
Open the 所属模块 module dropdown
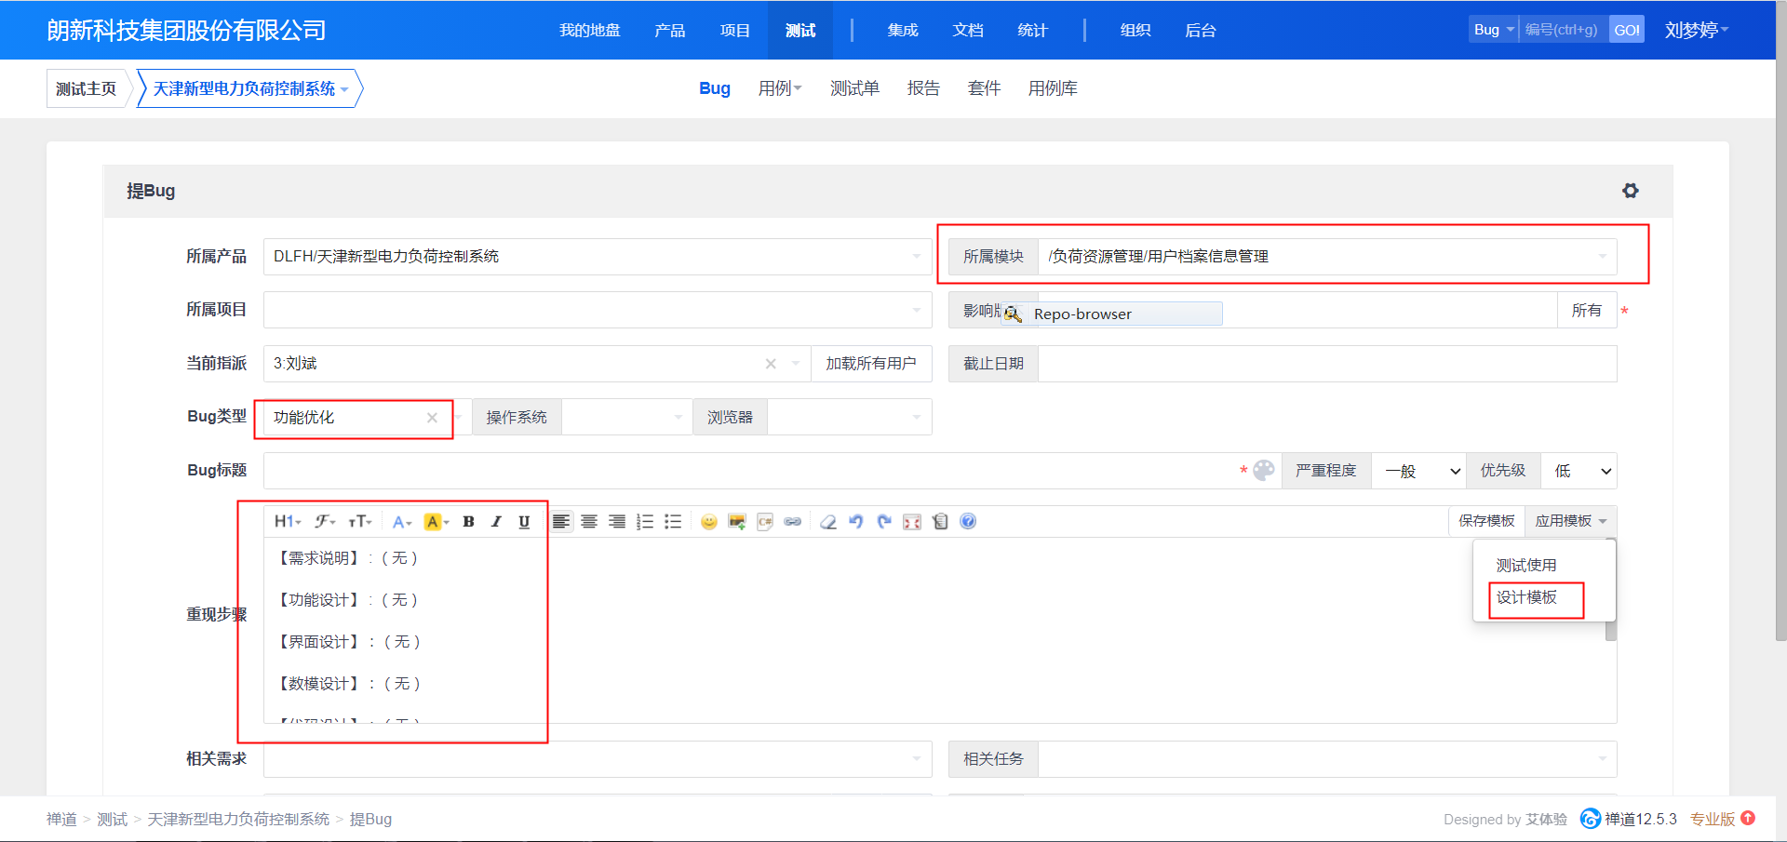1325,257
